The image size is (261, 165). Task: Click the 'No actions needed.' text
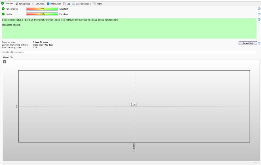(x=11, y=25)
